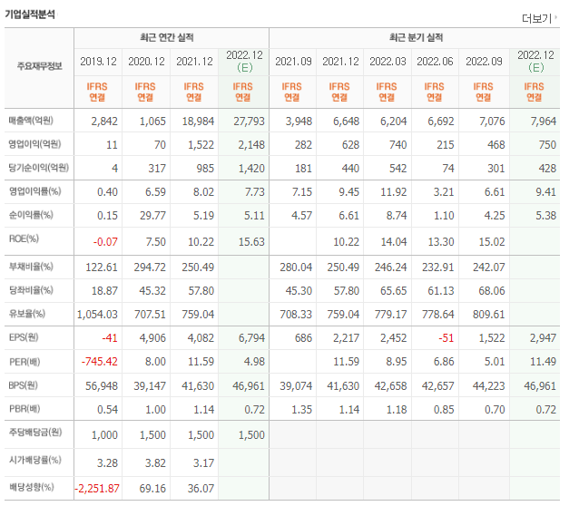Click the red -51 EPS value
Screen dimensions: 569x506
446,338
